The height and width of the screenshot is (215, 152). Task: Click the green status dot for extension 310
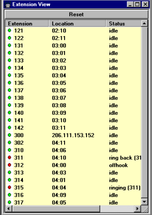pyautogui.click(x=10, y=150)
